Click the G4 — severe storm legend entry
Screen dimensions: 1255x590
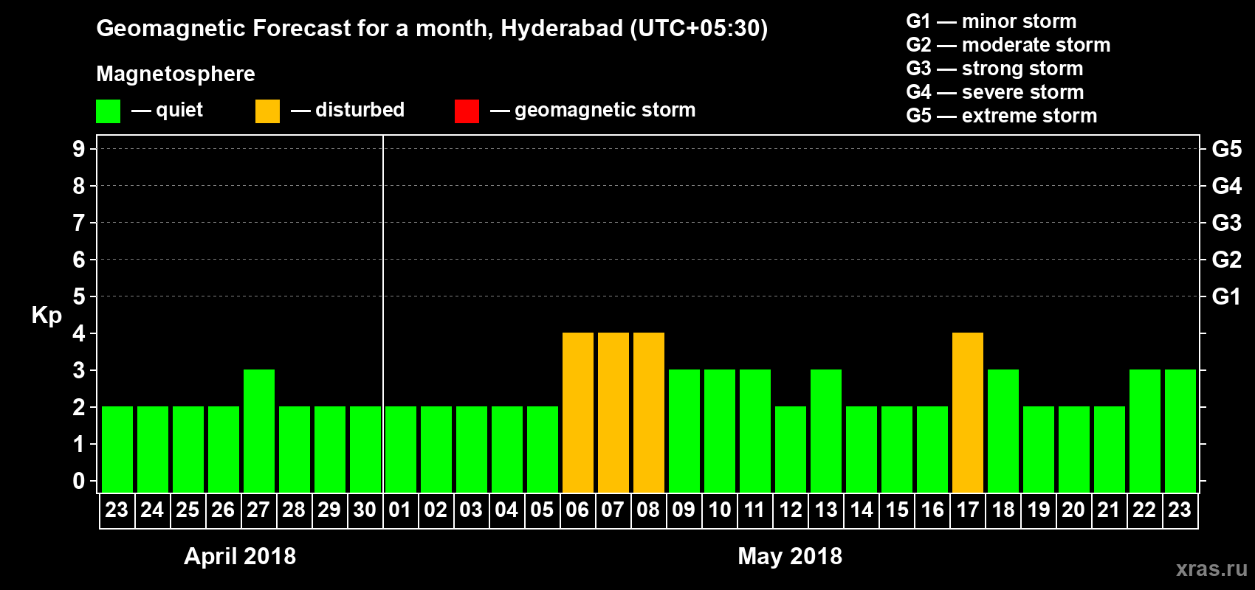click(995, 92)
